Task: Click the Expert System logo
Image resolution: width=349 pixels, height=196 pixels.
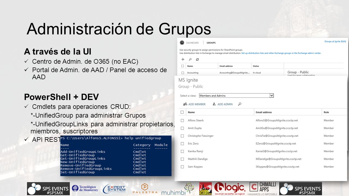Action: 114,189
